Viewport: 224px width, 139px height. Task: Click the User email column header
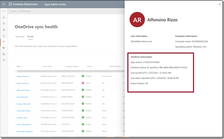coord(47,66)
